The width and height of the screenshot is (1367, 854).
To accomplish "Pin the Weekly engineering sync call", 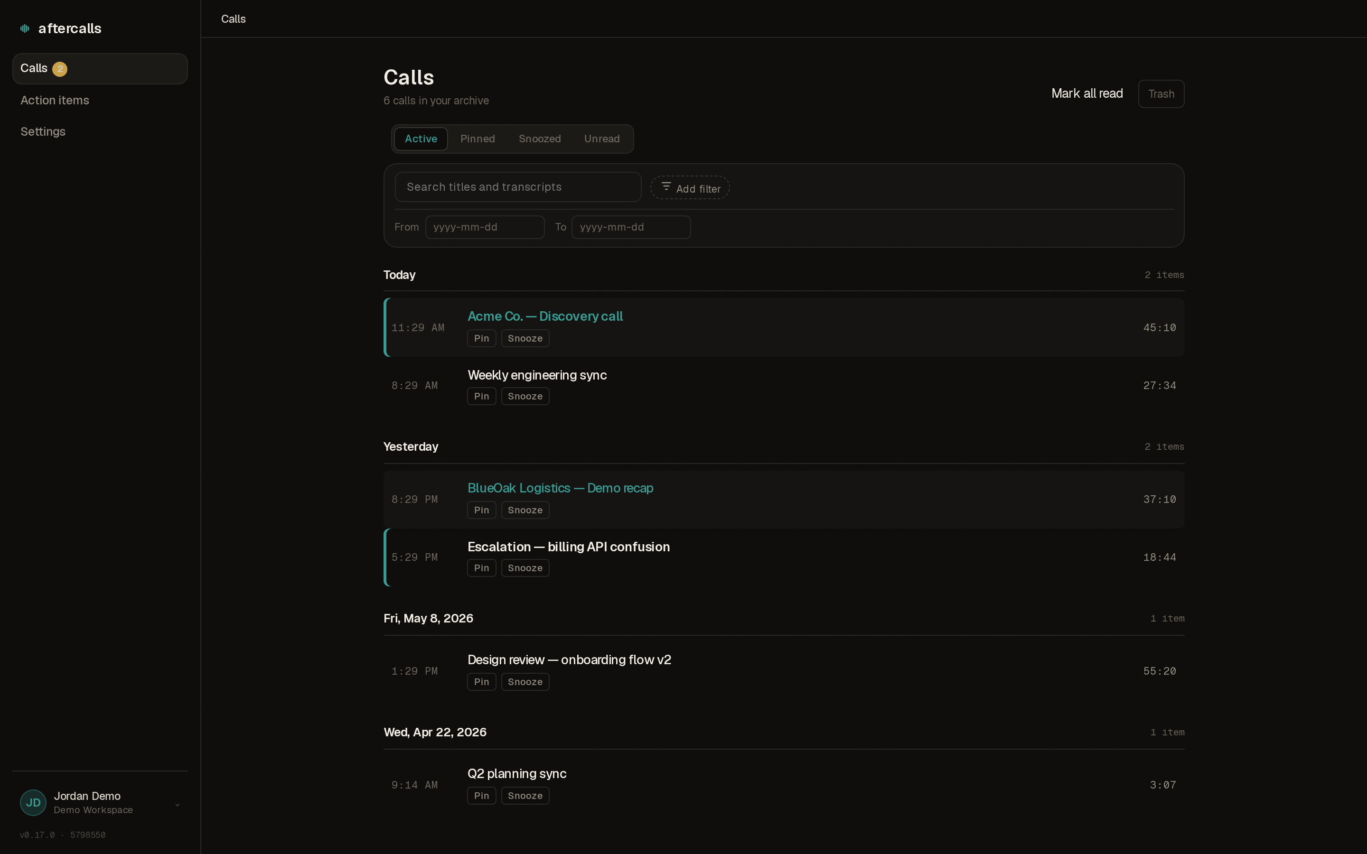I will point(481,397).
